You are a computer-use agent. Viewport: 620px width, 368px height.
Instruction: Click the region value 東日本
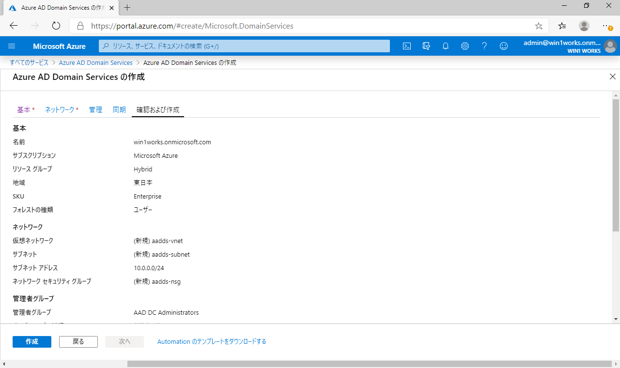click(x=143, y=183)
